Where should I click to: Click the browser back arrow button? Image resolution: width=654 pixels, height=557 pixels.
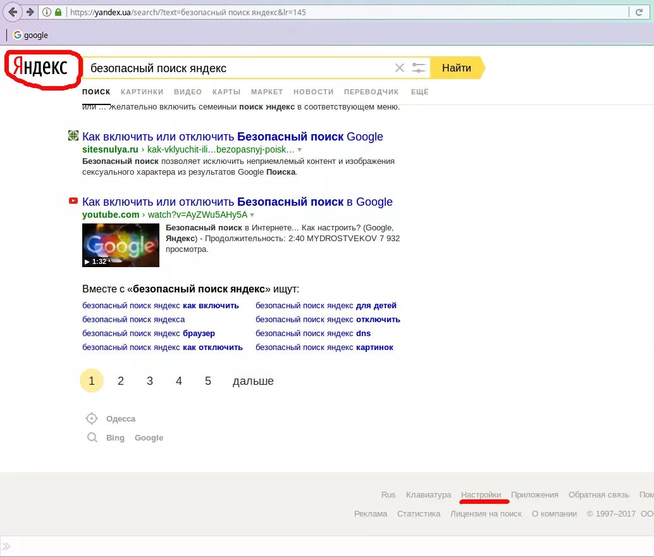click(13, 12)
